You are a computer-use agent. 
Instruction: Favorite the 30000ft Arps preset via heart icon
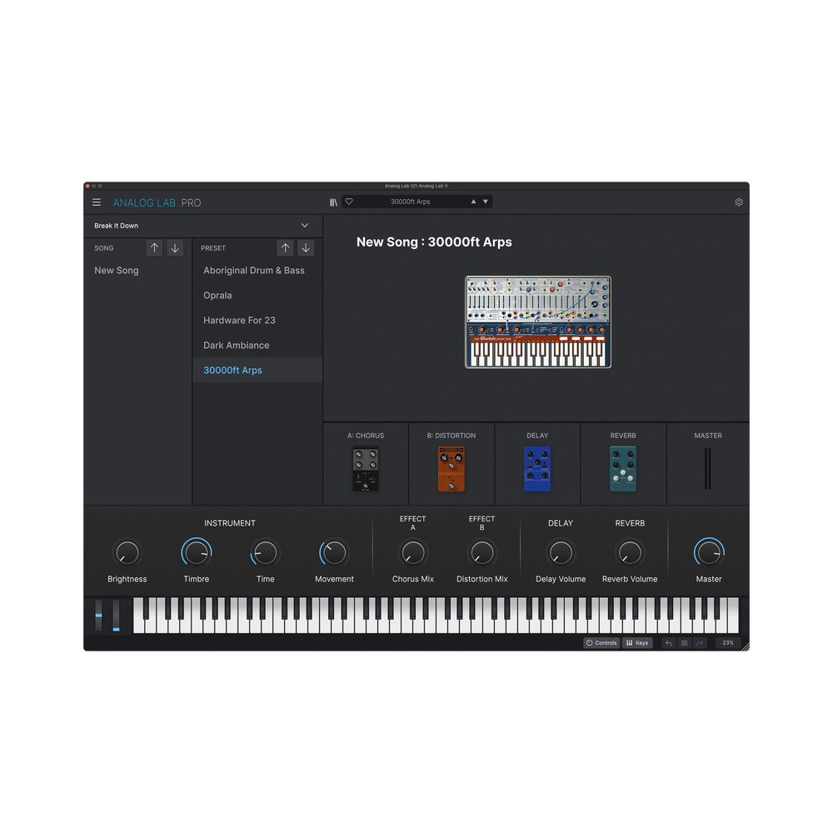(348, 201)
